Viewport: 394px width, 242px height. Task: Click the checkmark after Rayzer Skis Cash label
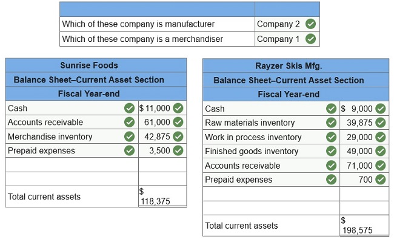click(331, 109)
